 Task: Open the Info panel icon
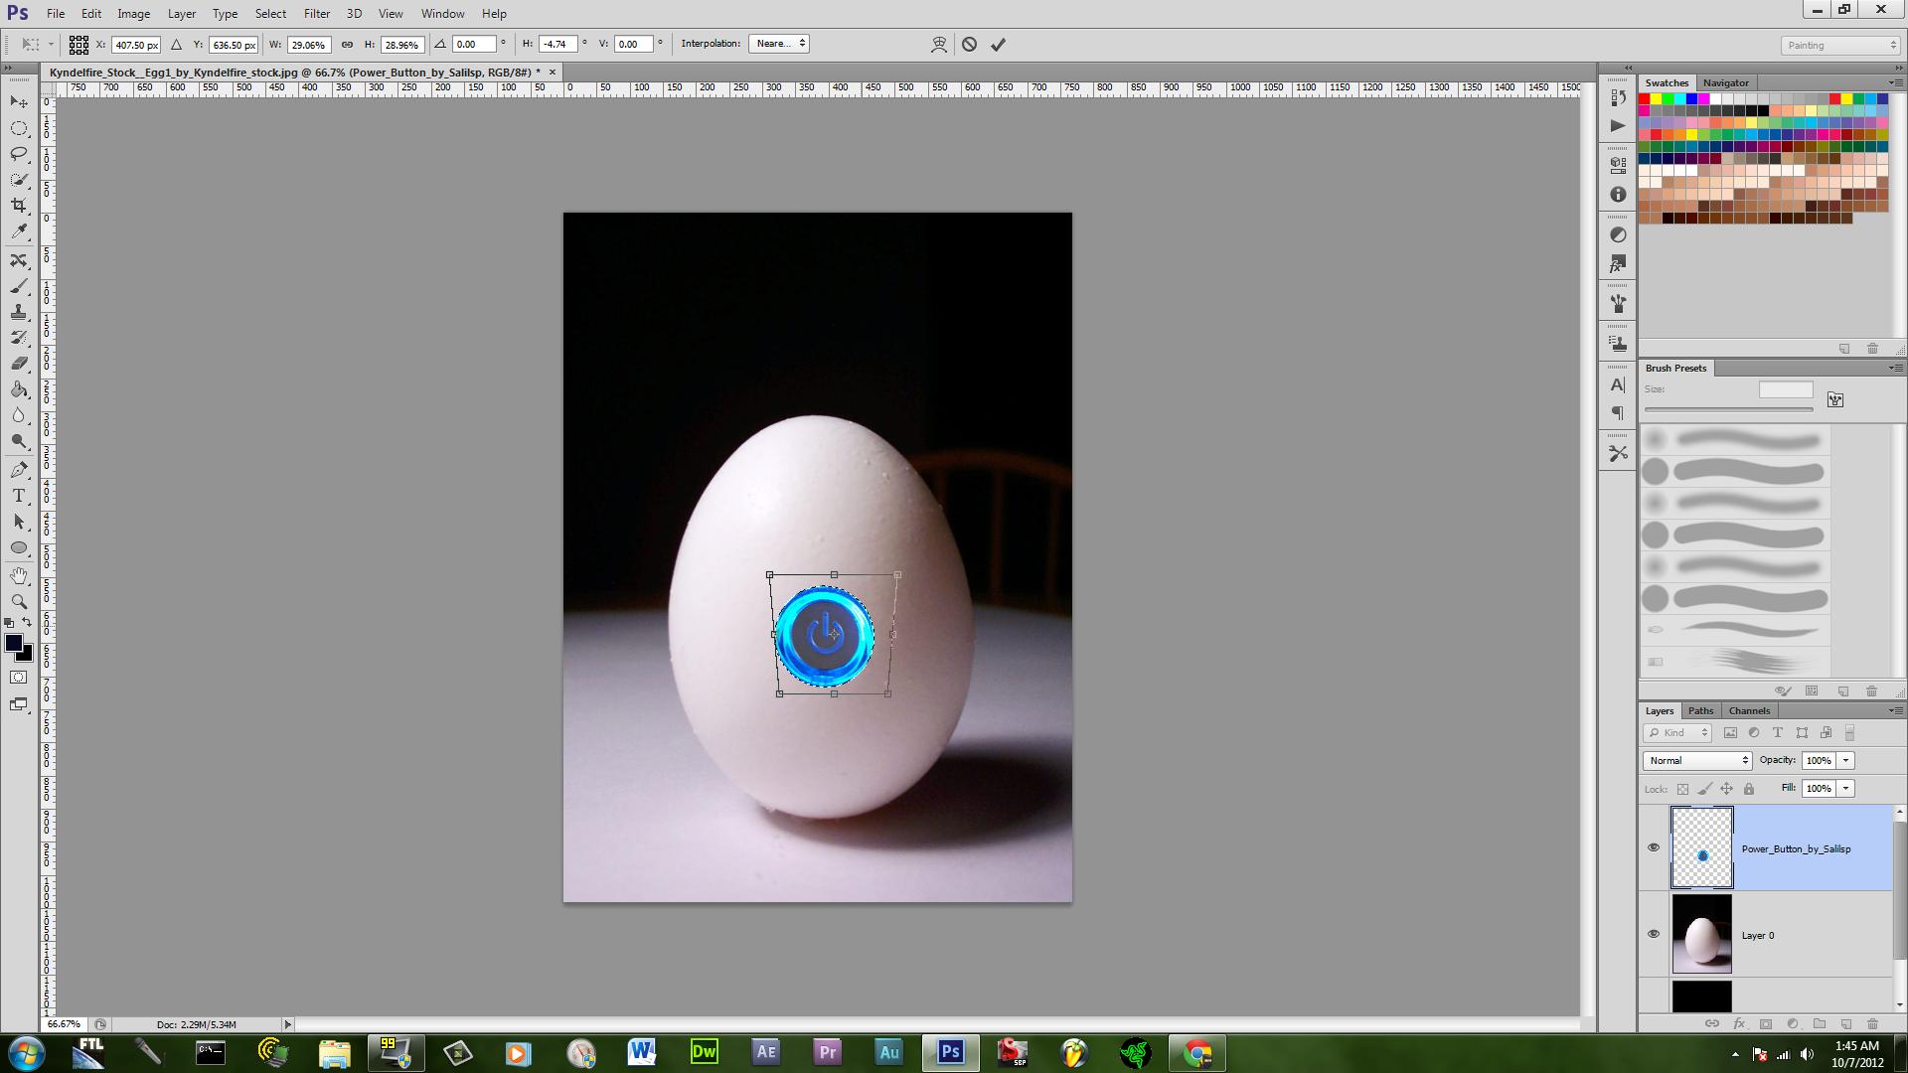pos(1618,195)
